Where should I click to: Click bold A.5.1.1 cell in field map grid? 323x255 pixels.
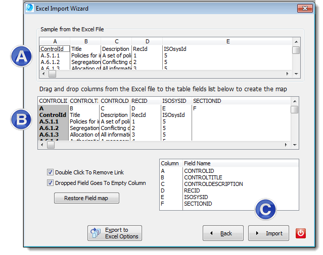pos(53,121)
